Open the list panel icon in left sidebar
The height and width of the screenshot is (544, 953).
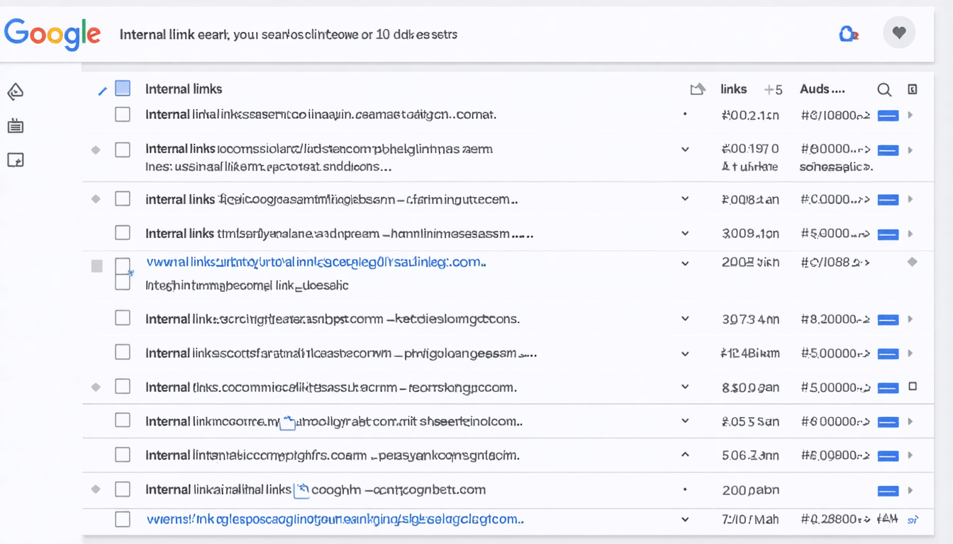pyautogui.click(x=16, y=126)
